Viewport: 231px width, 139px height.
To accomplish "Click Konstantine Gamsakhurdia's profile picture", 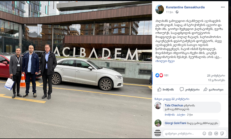I will (x=159, y=10).
